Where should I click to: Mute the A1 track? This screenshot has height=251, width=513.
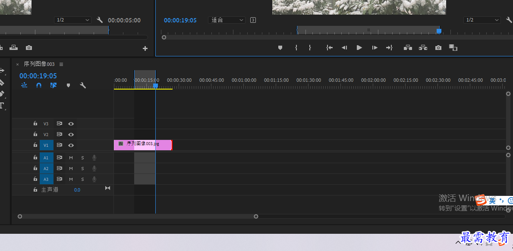click(x=71, y=158)
